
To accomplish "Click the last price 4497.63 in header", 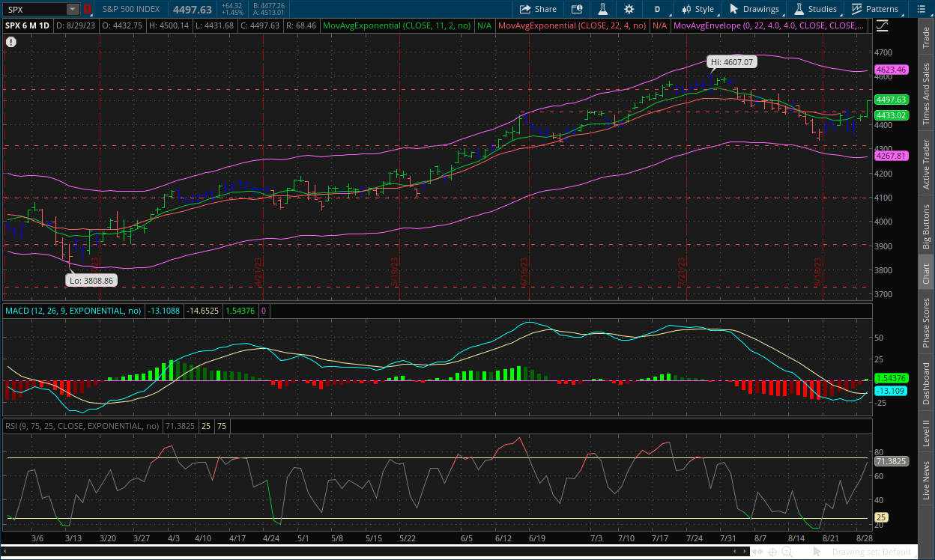I will 193,9.
